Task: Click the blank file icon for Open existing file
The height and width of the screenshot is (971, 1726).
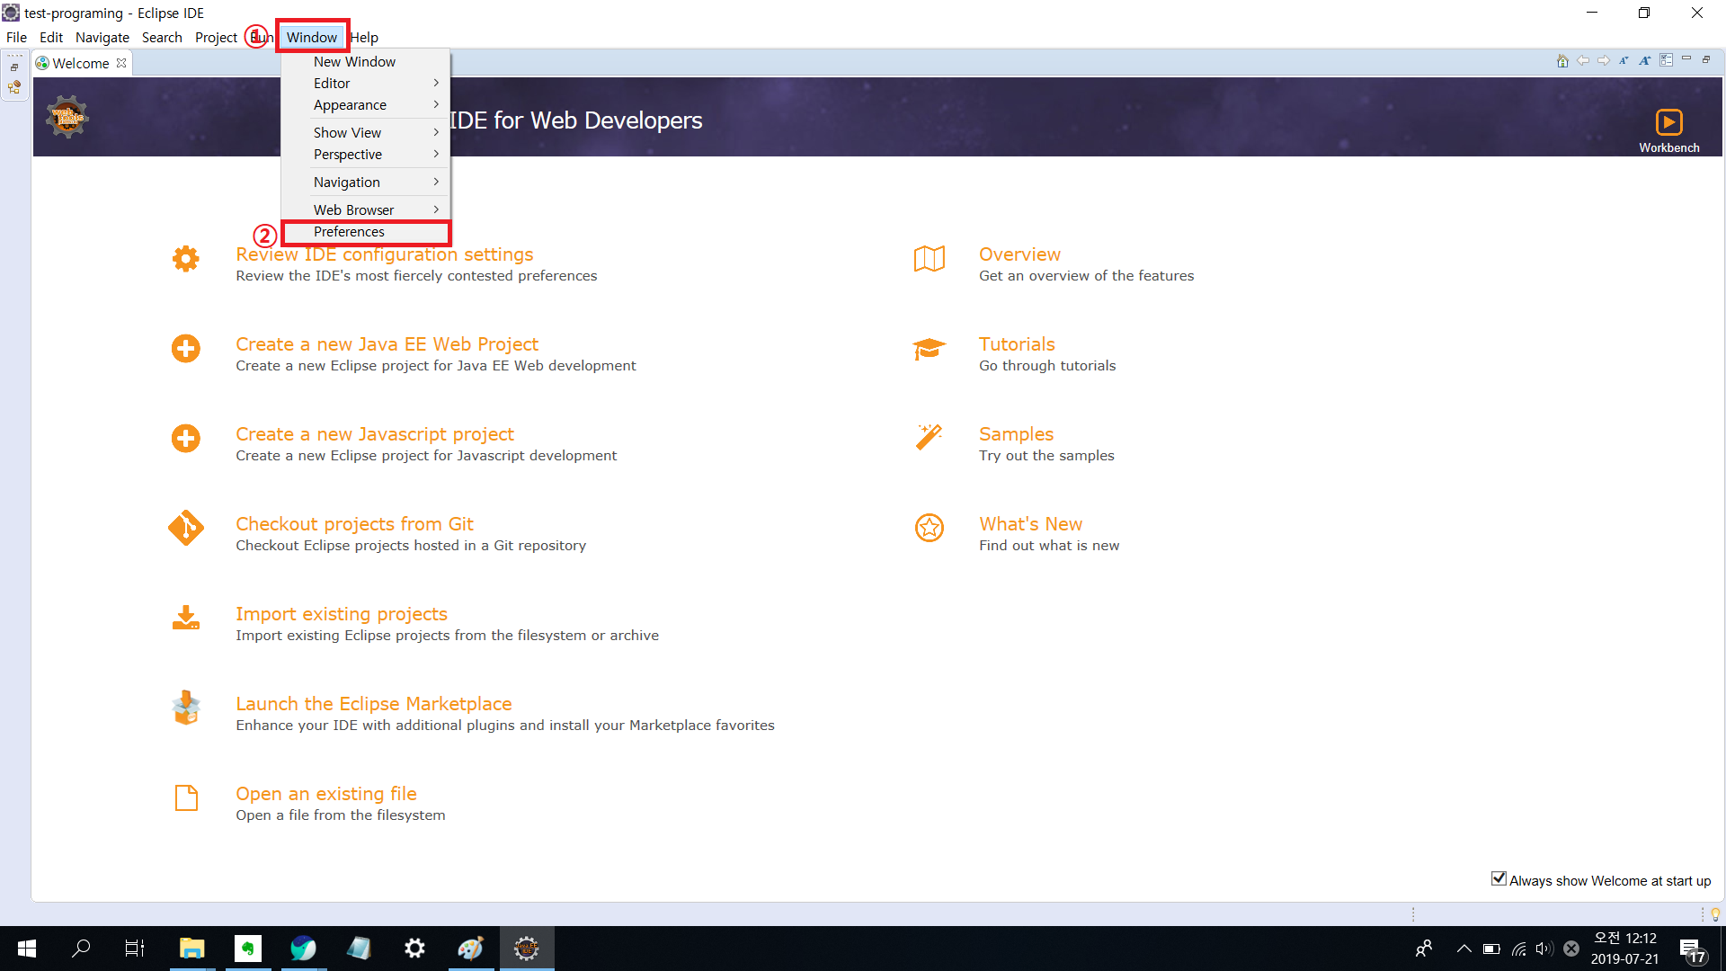Action: (x=186, y=797)
